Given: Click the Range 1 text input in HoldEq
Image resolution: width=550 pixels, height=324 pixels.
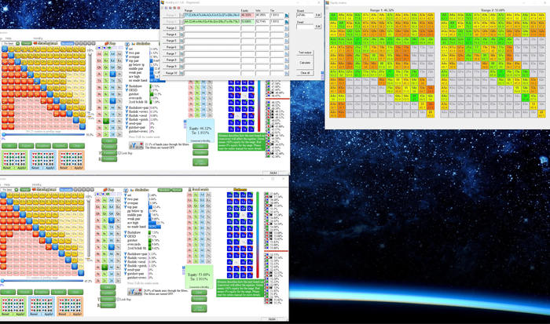Looking at the screenshot, I should click(x=212, y=16).
